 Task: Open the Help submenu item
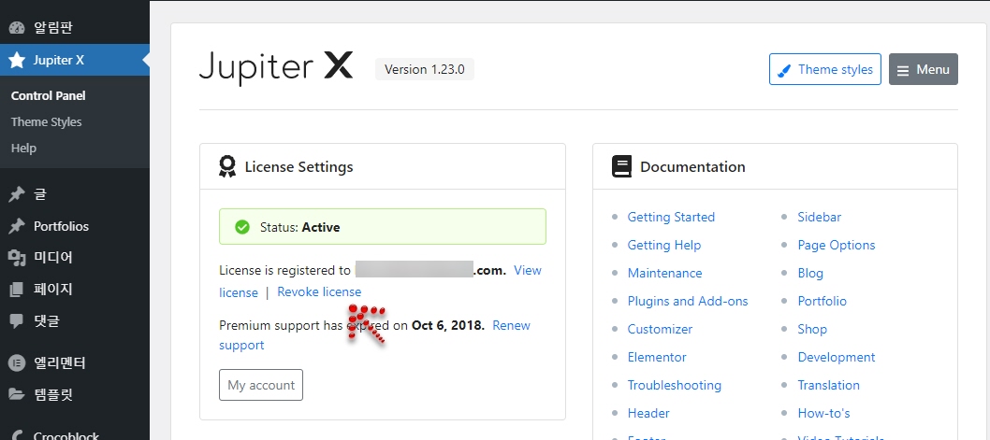pyautogui.click(x=23, y=149)
